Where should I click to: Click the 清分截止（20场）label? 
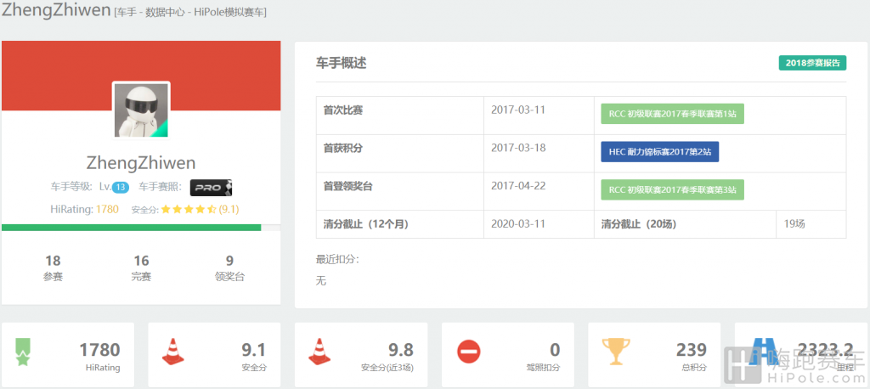pyautogui.click(x=639, y=224)
